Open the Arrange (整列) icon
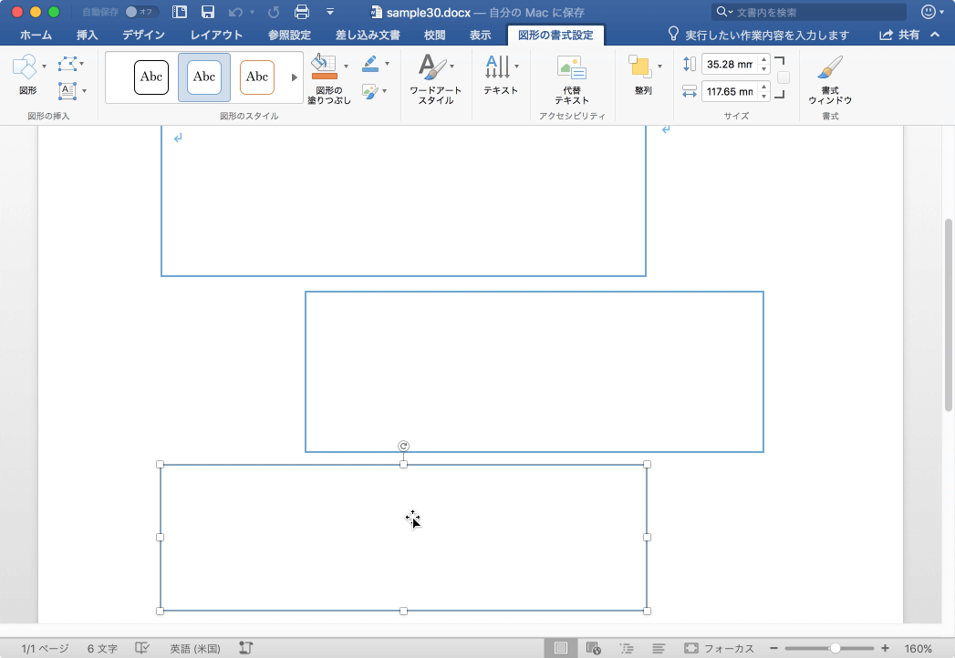This screenshot has height=658, width=955. [639, 67]
